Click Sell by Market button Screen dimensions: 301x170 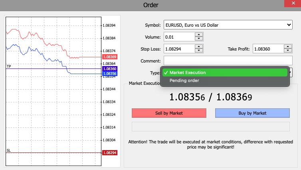click(x=169, y=113)
